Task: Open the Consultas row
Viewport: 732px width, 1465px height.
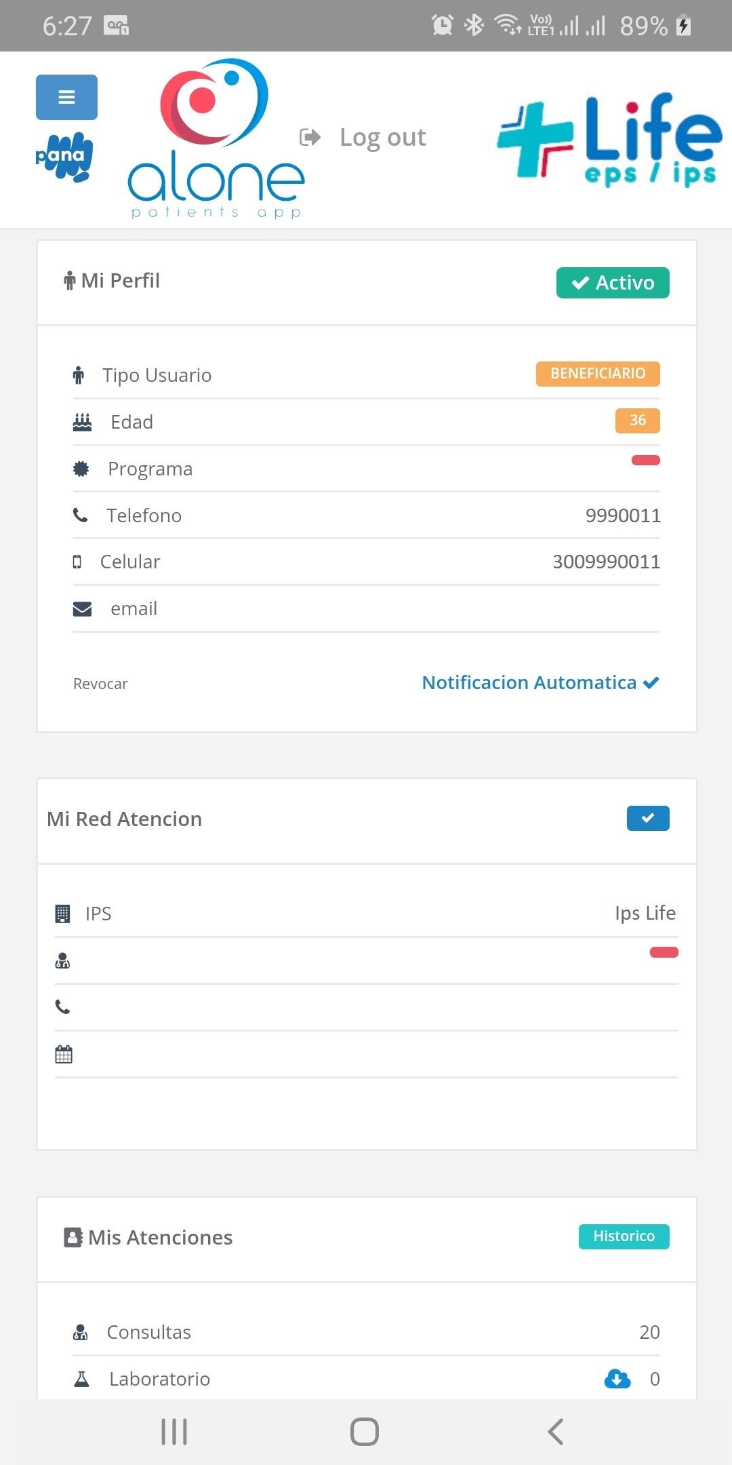Action: (x=367, y=1332)
